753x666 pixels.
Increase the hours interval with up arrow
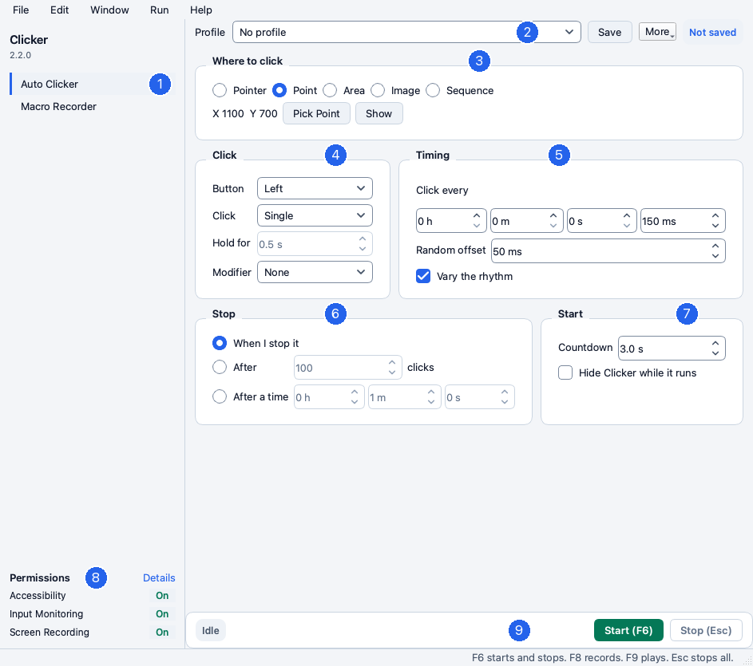click(x=477, y=215)
